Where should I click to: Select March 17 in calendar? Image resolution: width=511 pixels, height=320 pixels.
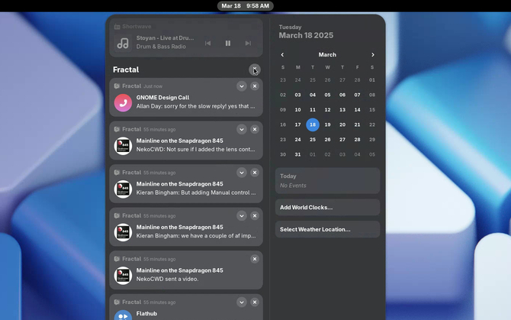click(298, 124)
